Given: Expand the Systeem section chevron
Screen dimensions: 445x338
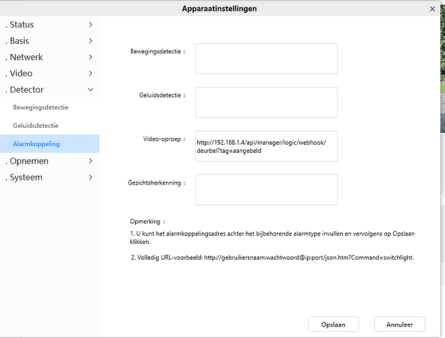Looking at the screenshot, I should 90,178.
